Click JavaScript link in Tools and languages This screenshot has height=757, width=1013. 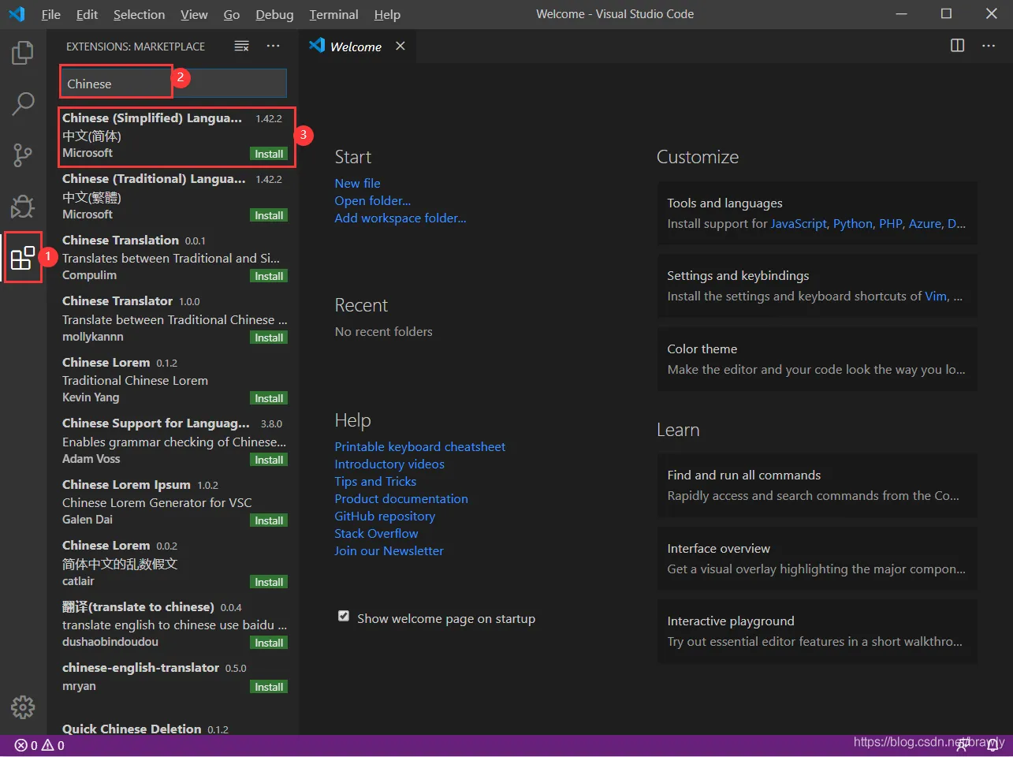point(799,223)
